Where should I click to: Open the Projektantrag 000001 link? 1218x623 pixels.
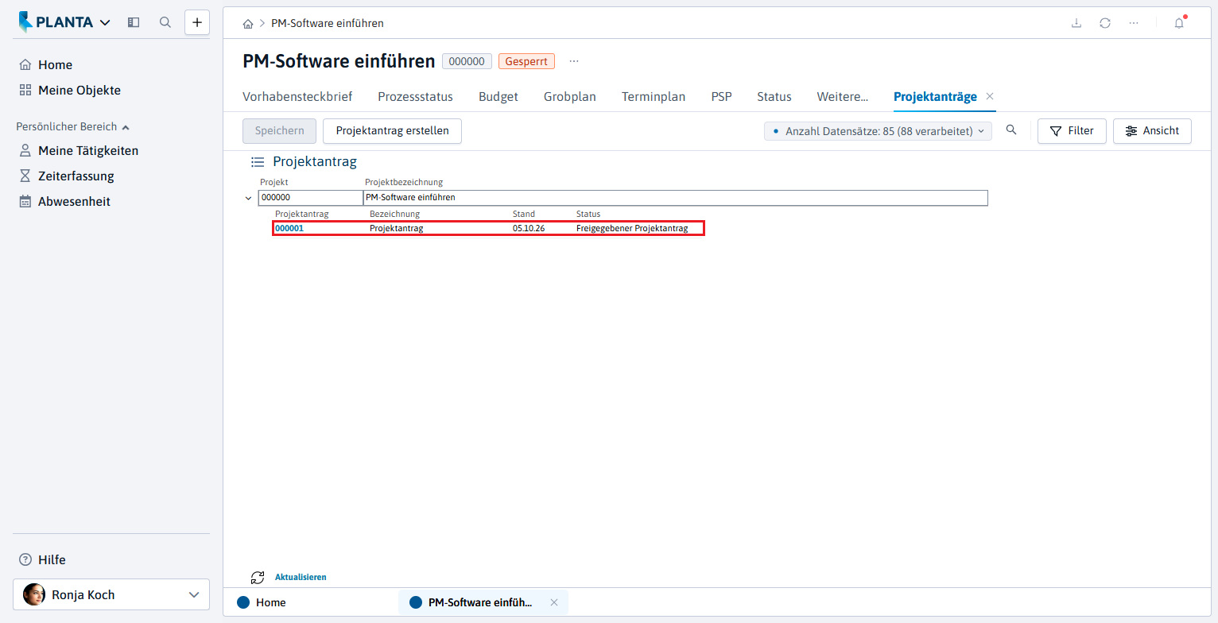tap(289, 228)
